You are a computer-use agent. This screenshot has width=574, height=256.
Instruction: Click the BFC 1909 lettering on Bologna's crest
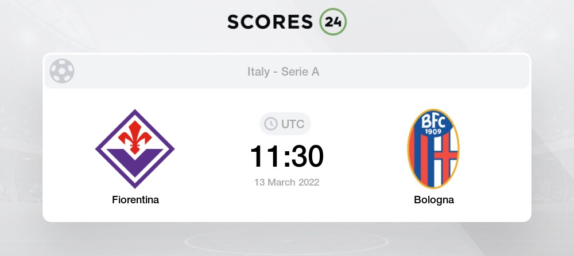click(x=433, y=125)
